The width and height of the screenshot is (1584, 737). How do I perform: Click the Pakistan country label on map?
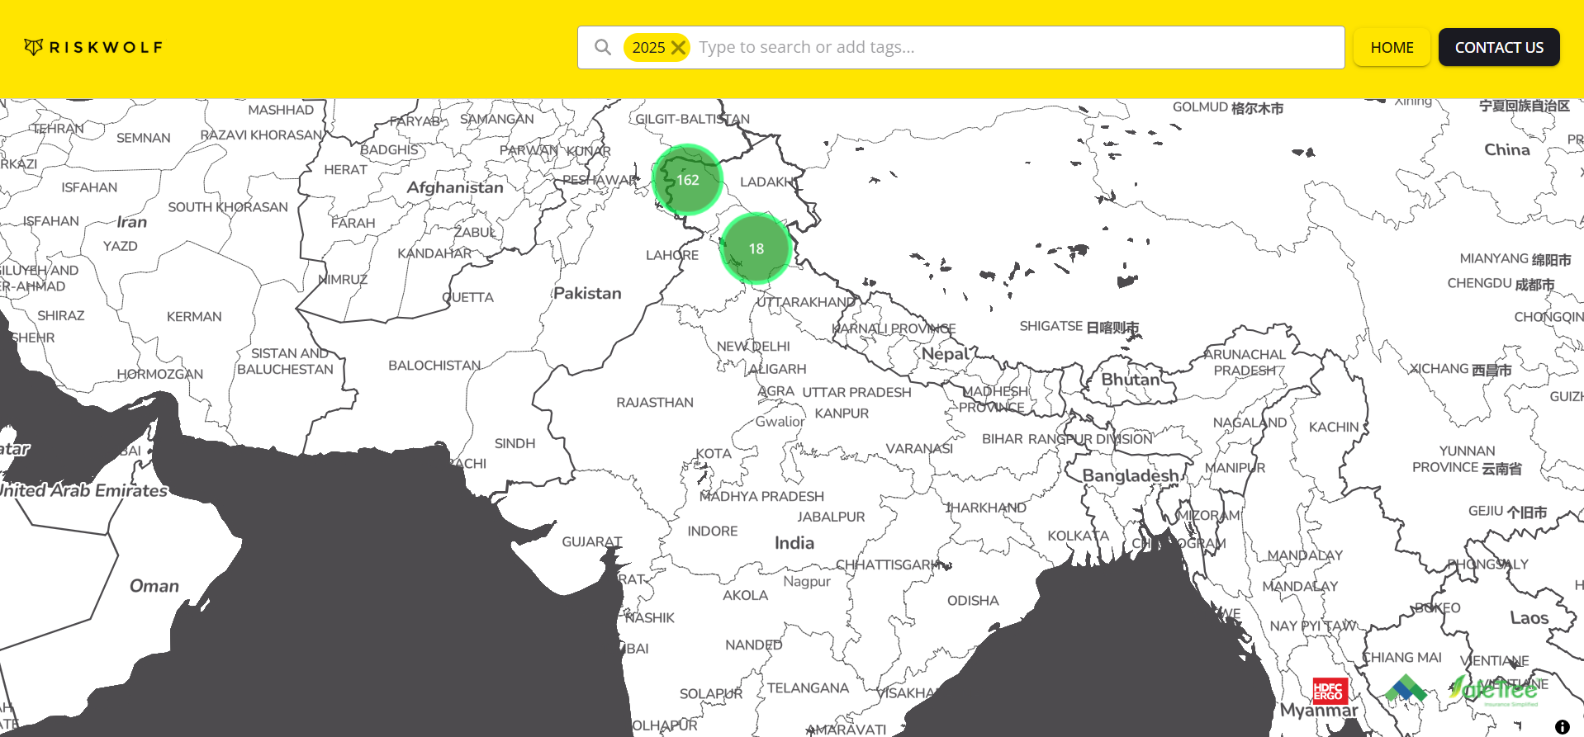(x=587, y=294)
